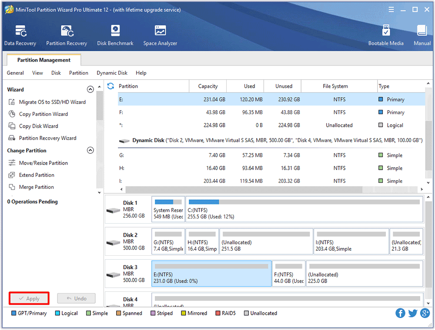Sort by the File System column header

339,86
